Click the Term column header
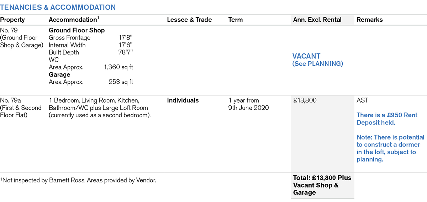Screen dimensions: 427x202 236,20
